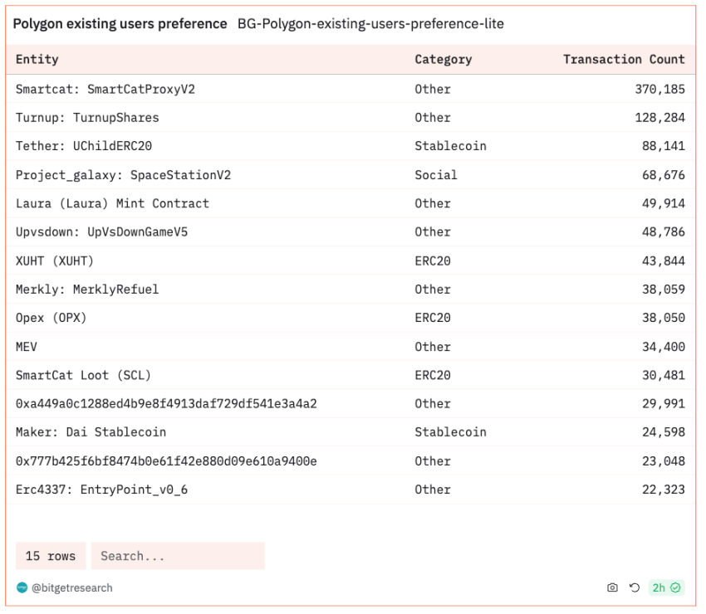The width and height of the screenshot is (706, 614).
Task: Click the camera screenshot icon
Action: click(x=612, y=587)
